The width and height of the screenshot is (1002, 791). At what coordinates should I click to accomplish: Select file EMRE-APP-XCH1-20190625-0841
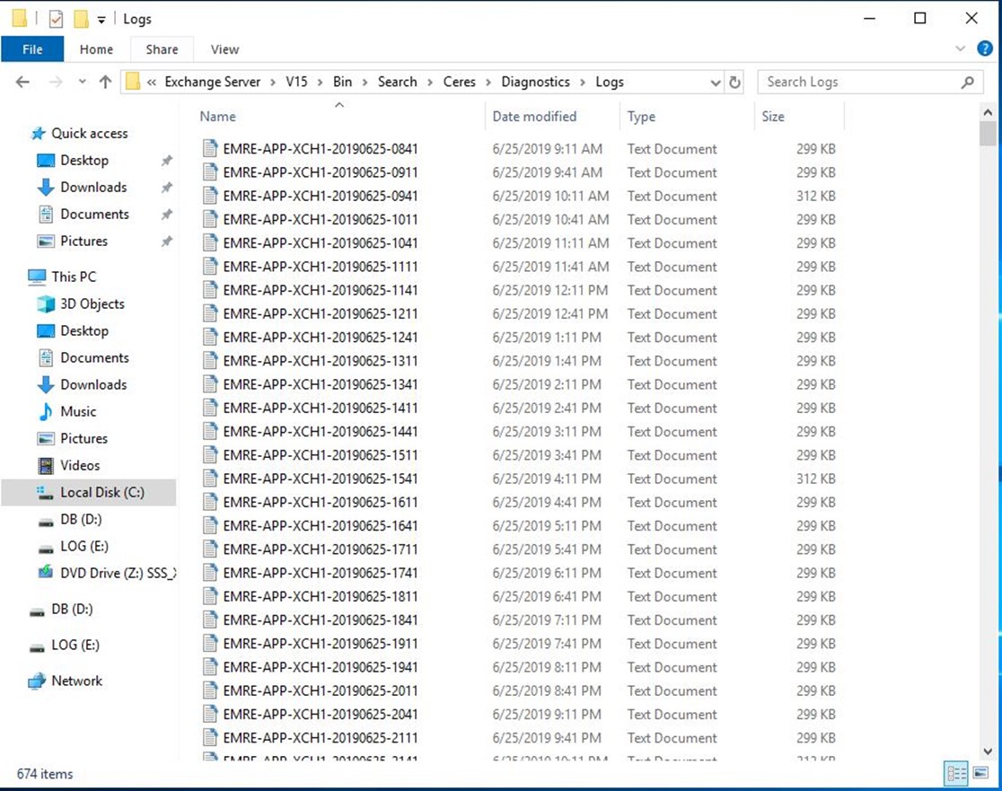(x=321, y=149)
